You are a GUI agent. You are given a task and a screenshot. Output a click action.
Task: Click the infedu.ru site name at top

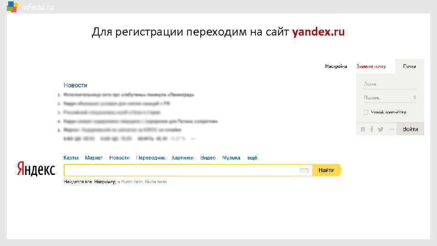[38, 8]
